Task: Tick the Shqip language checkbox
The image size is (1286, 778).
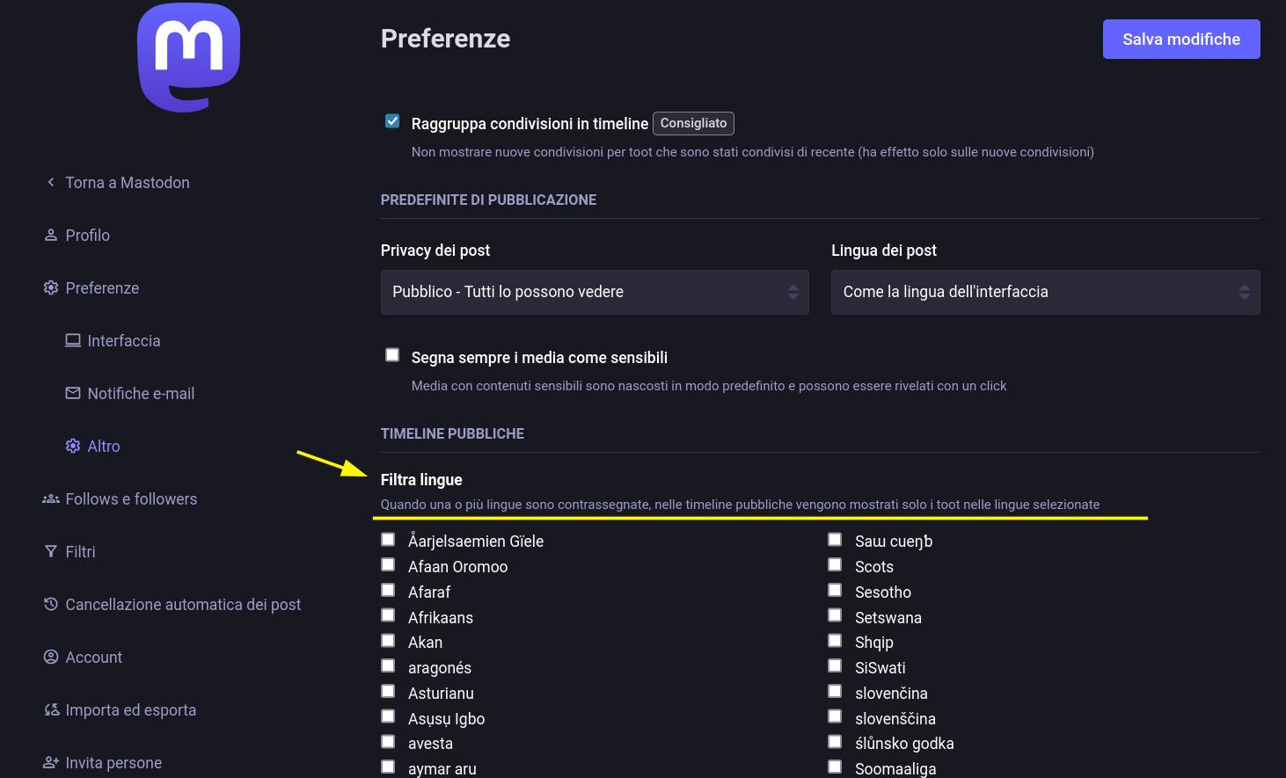Action: click(x=835, y=641)
